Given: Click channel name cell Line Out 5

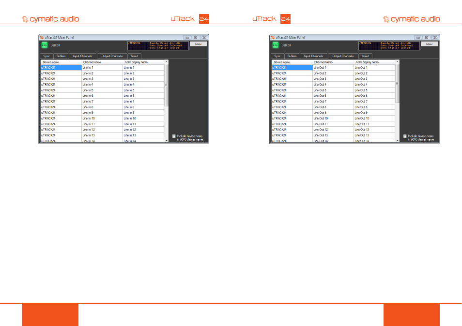Looking at the screenshot, I should pyautogui.click(x=333, y=90).
